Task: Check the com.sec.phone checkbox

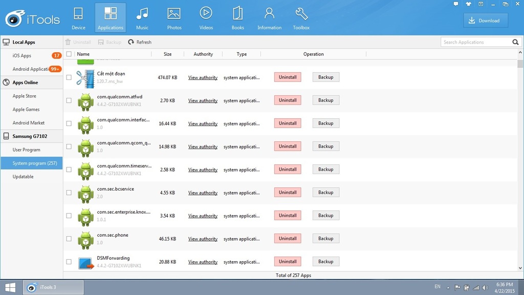Action: click(x=69, y=239)
